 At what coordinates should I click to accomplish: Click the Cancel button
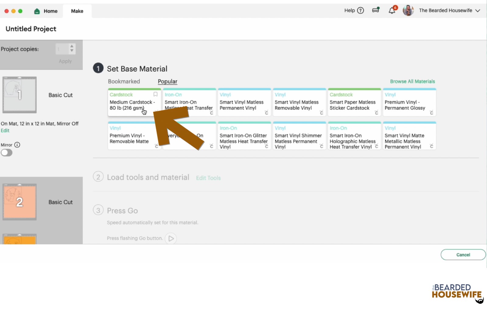[463, 255]
